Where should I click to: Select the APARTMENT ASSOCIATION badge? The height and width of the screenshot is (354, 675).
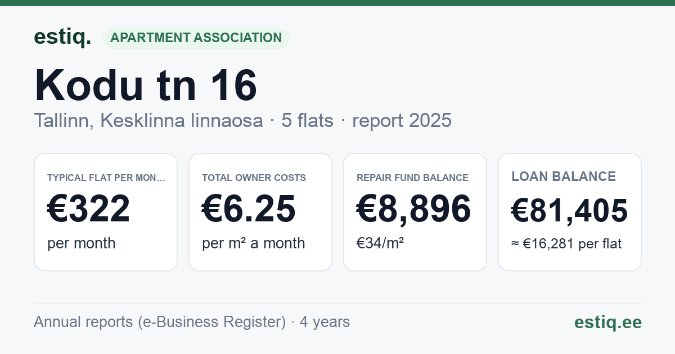point(196,38)
